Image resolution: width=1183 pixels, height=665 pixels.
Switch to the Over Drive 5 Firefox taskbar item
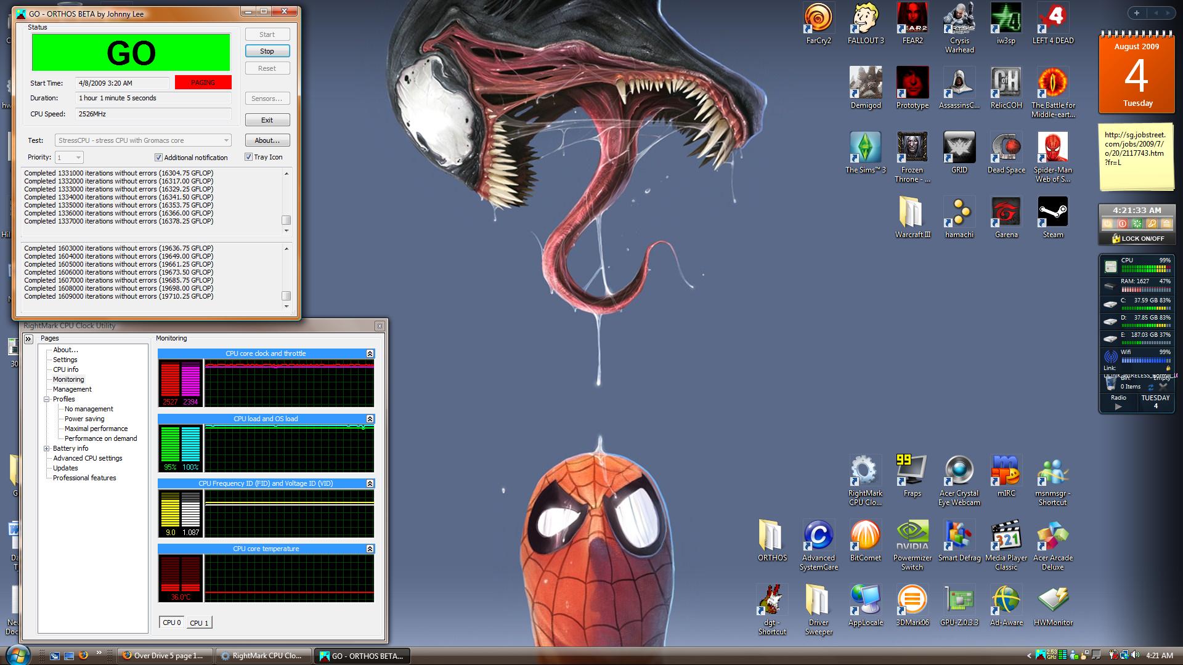point(165,656)
